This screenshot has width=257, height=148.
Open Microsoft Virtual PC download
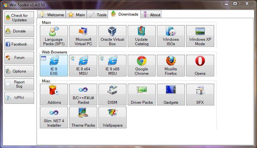pos(83,36)
